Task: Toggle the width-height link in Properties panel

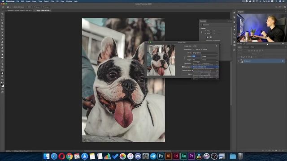Action: (202, 32)
